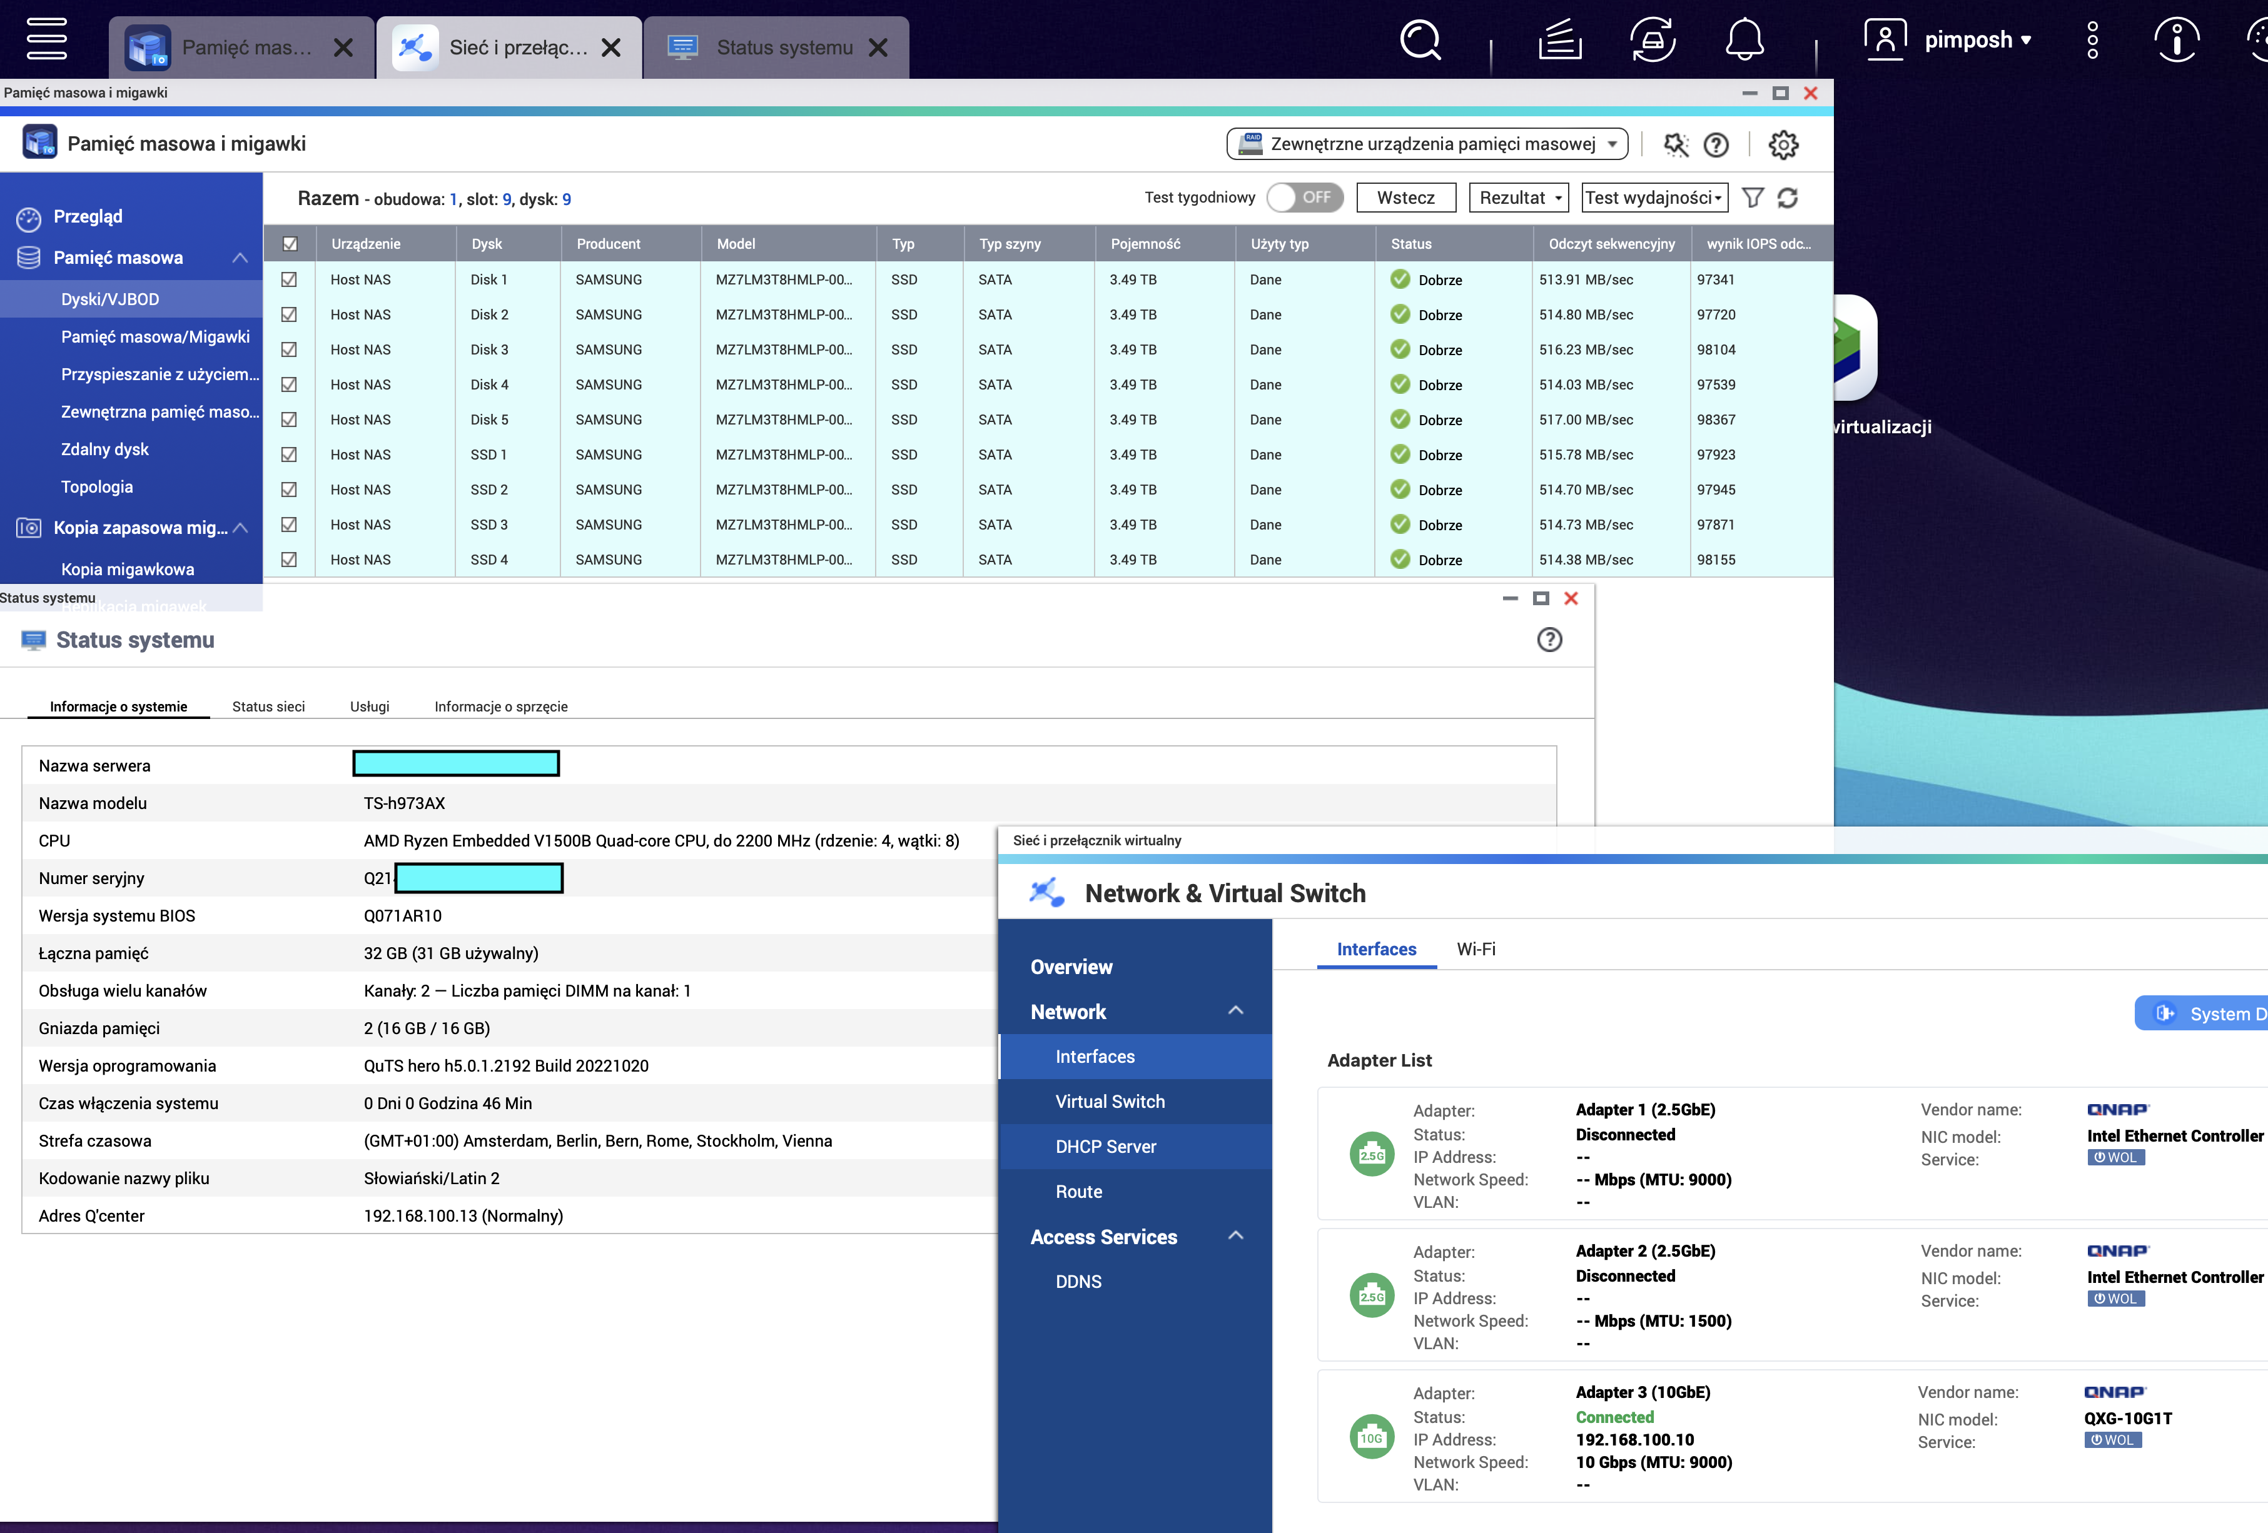Open background tasks icon in top bar

click(x=1559, y=40)
